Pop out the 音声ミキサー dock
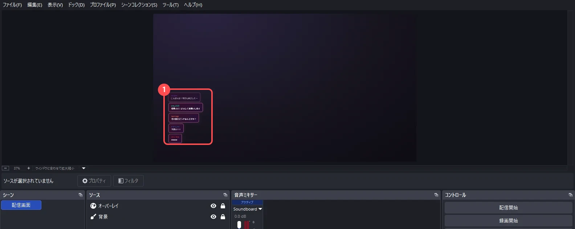Image resolution: width=575 pixels, height=229 pixels. coord(436,195)
